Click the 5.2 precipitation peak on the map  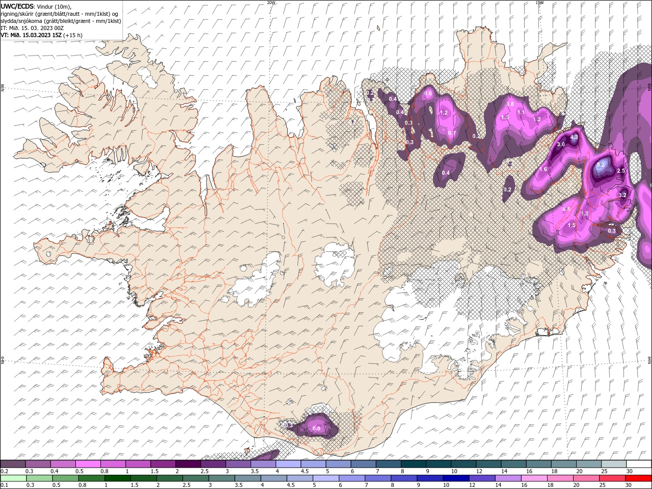click(x=600, y=165)
